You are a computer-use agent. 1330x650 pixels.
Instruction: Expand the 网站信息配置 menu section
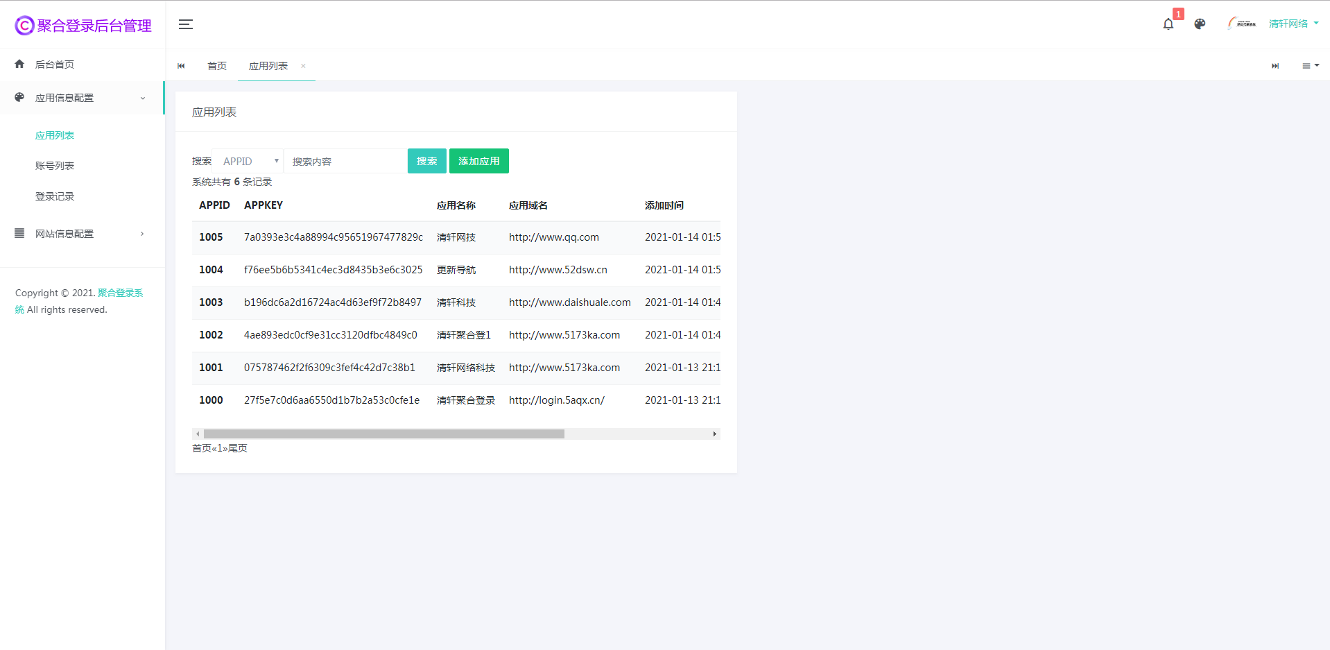82,234
